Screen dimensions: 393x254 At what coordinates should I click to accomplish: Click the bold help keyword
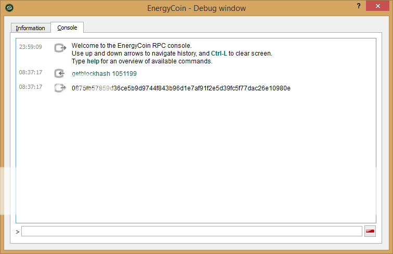point(93,61)
